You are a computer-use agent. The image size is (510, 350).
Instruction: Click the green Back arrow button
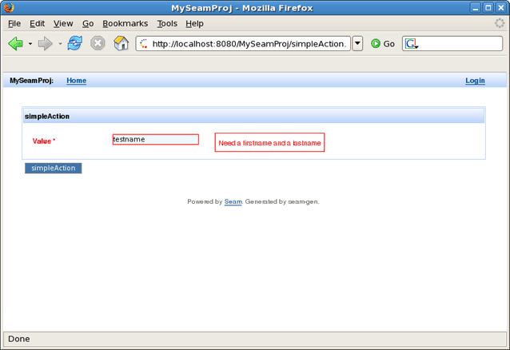click(16, 44)
